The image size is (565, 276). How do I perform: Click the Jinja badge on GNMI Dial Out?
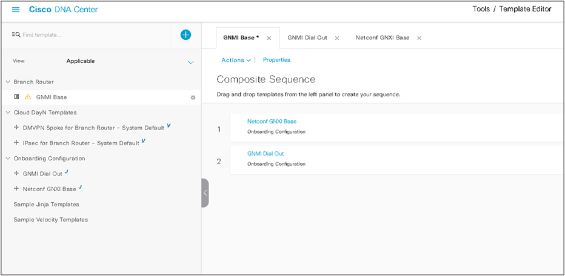(66, 172)
